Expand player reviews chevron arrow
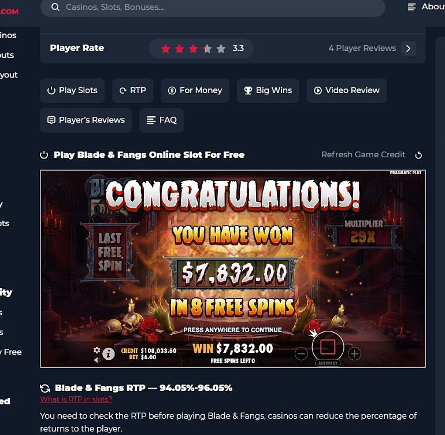Viewport: 445px width, 435px height. click(409, 49)
